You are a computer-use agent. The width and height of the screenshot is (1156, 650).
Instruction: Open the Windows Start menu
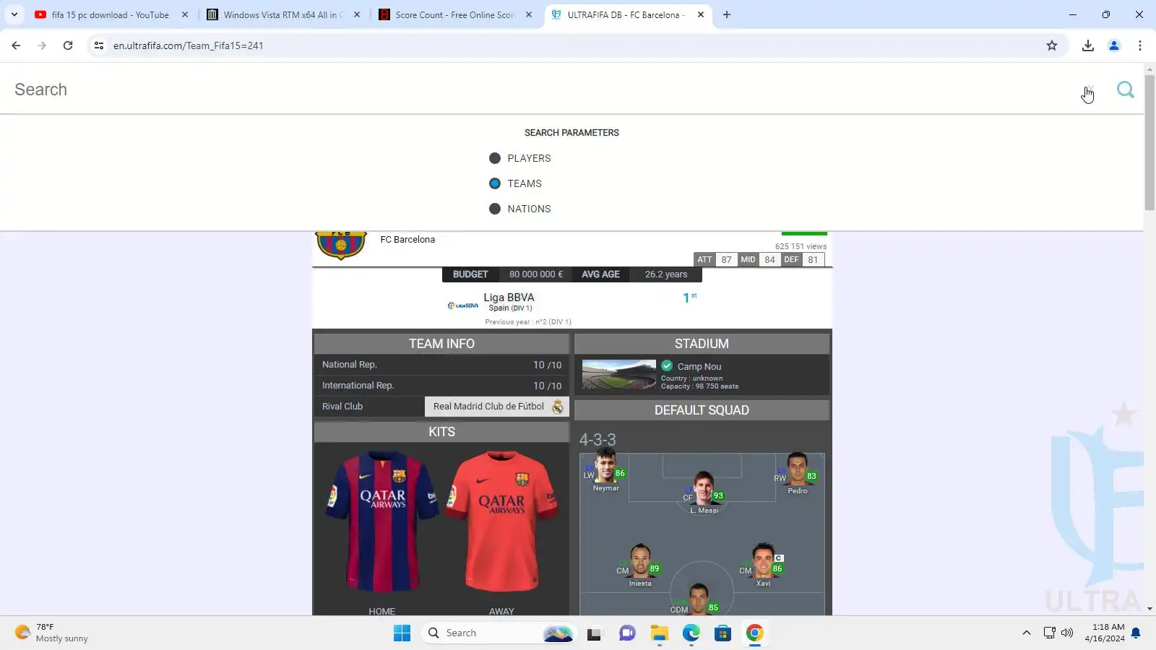pos(402,633)
